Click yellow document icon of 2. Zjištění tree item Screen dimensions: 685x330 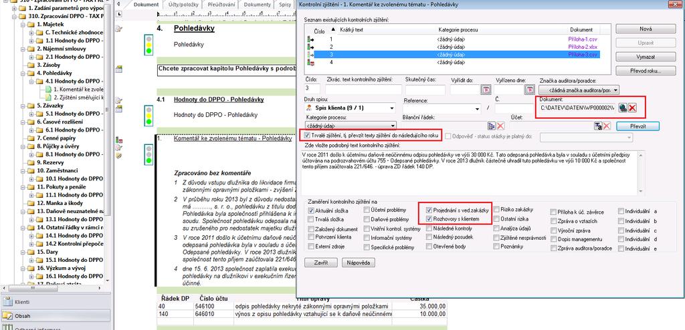[48, 98]
